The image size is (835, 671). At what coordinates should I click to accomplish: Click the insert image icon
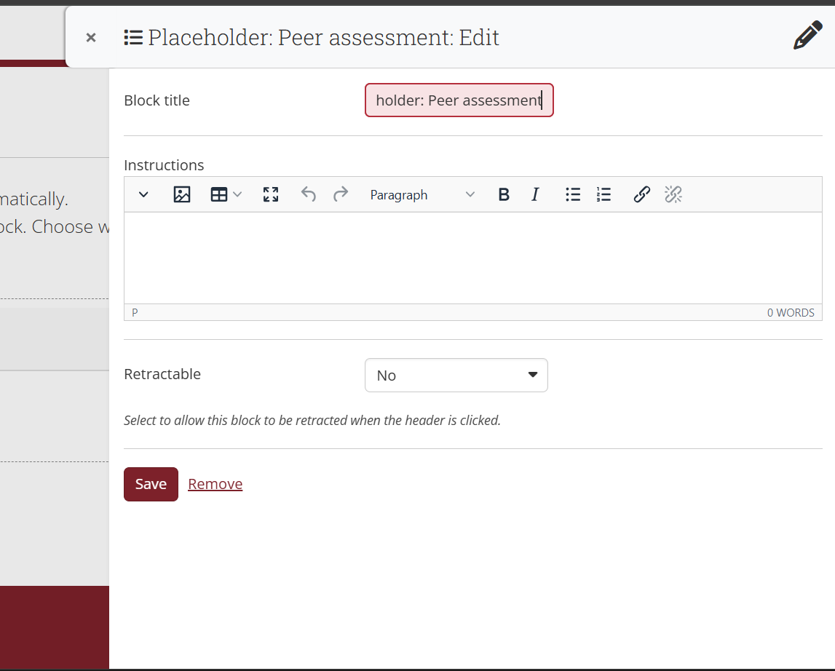(x=182, y=194)
